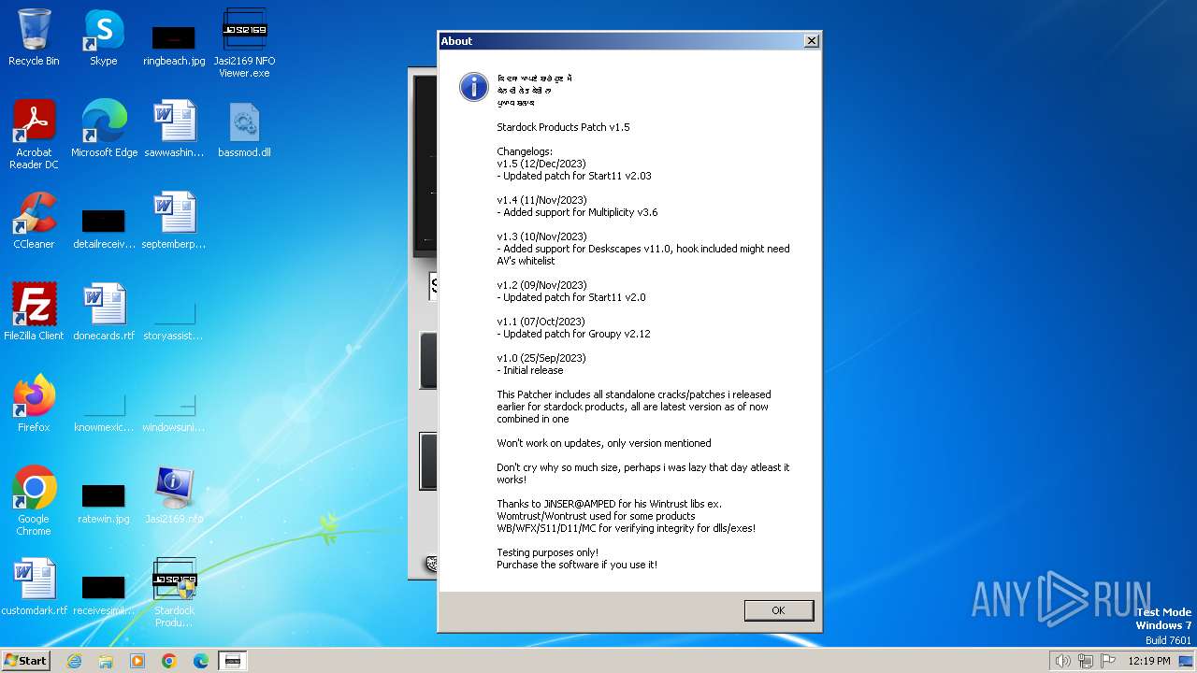Click the 'v1.5 (12/Dec/2023)' changelog entry
The height and width of the screenshot is (673, 1197).
coord(541,164)
